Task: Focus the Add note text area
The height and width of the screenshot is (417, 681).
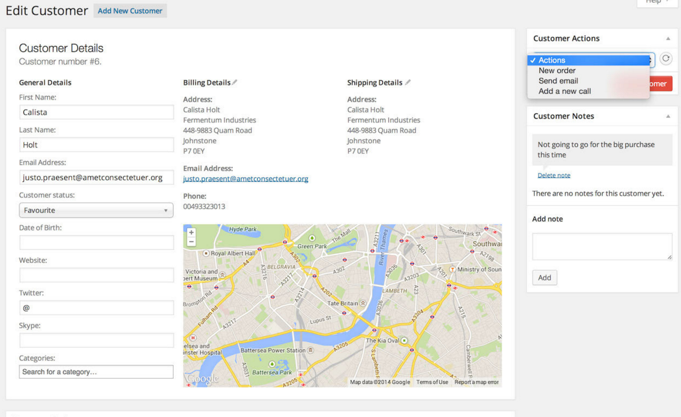Action: 601,247
